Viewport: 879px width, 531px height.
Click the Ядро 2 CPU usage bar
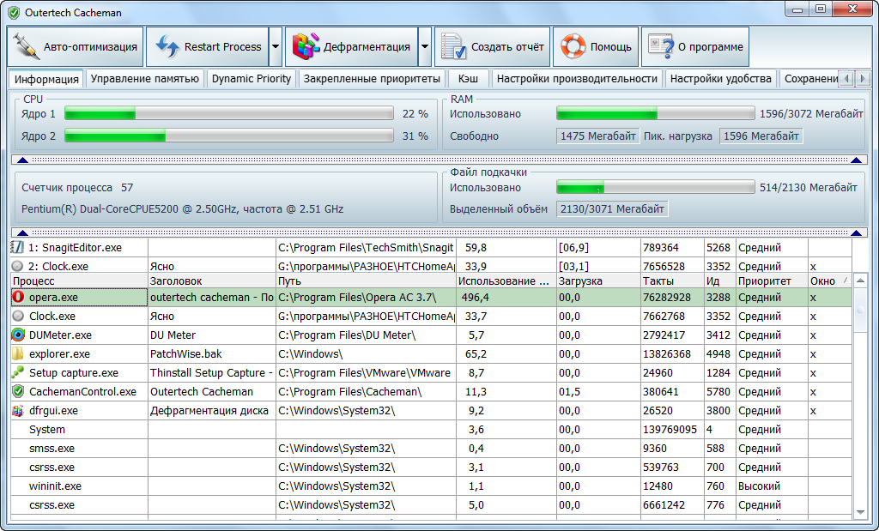(x=228, y=136)
